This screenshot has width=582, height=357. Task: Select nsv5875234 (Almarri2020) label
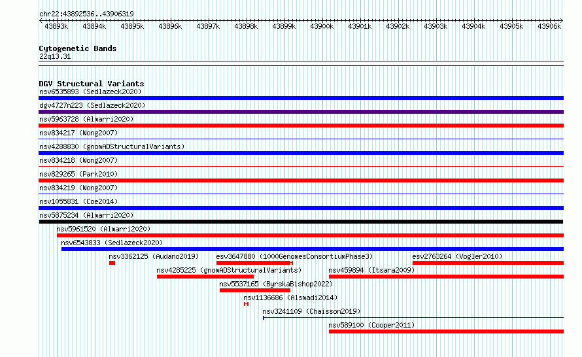(86, 215)
